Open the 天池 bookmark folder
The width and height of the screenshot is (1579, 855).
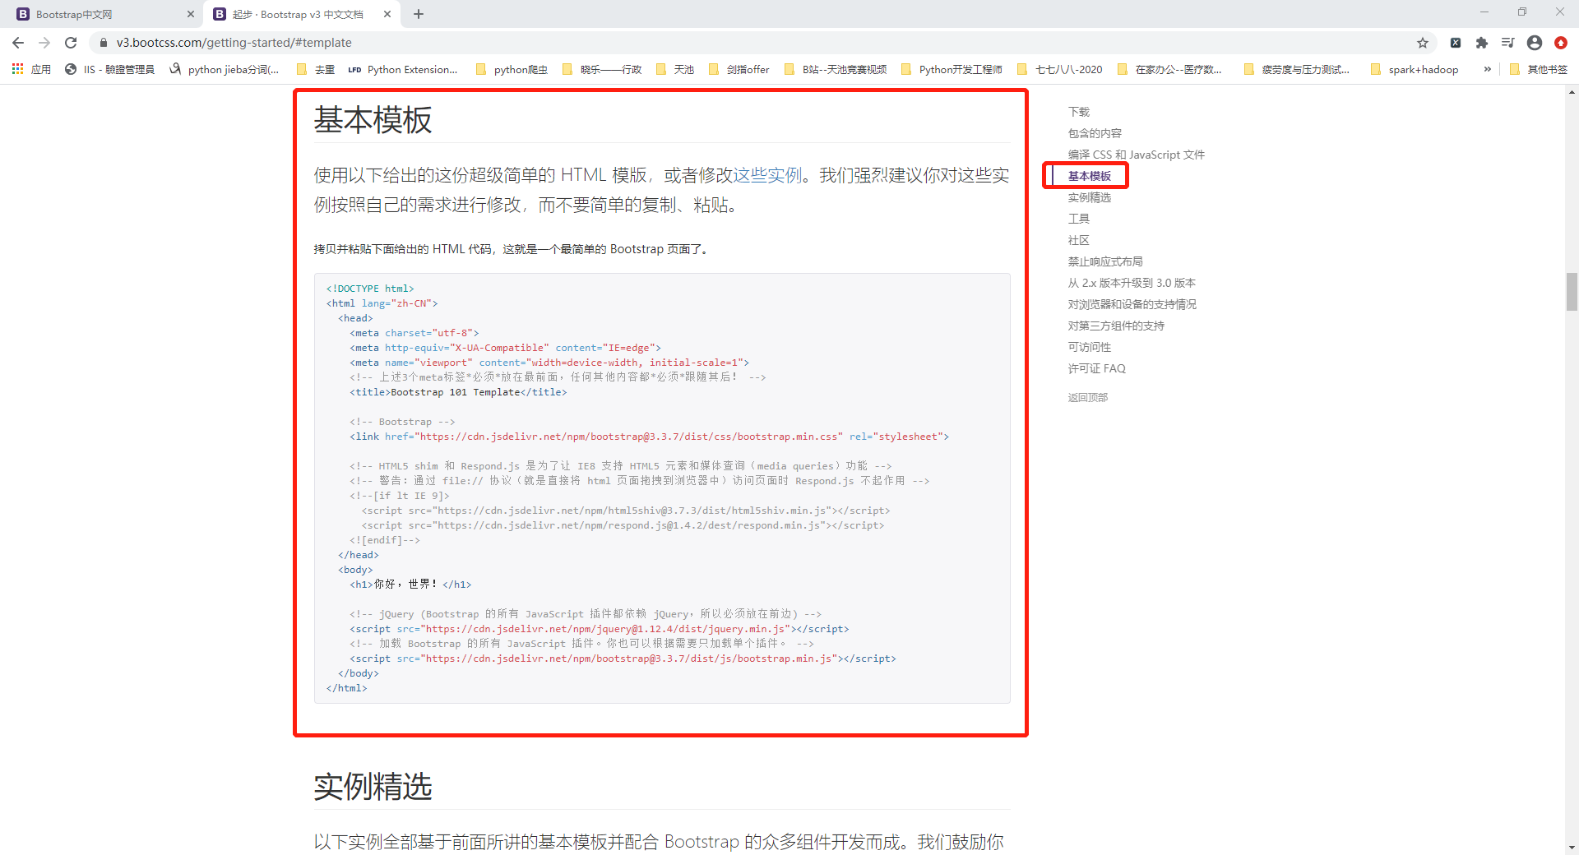coord(675,70)
